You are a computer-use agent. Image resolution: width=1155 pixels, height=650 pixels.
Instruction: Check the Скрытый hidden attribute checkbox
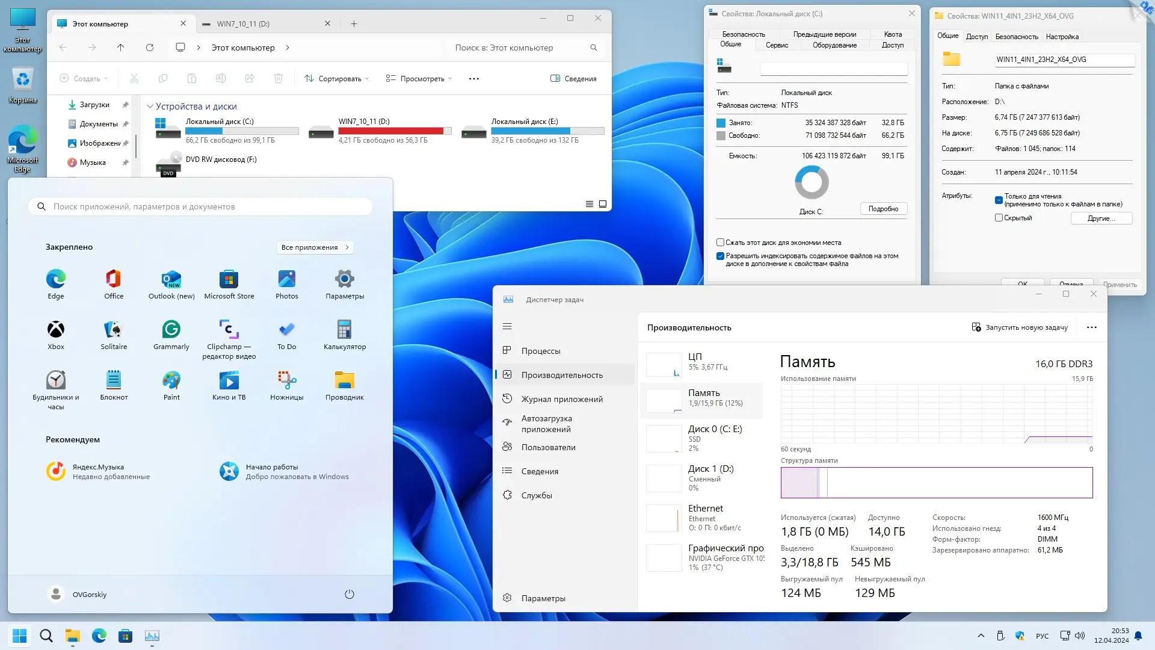coord(999,218)
